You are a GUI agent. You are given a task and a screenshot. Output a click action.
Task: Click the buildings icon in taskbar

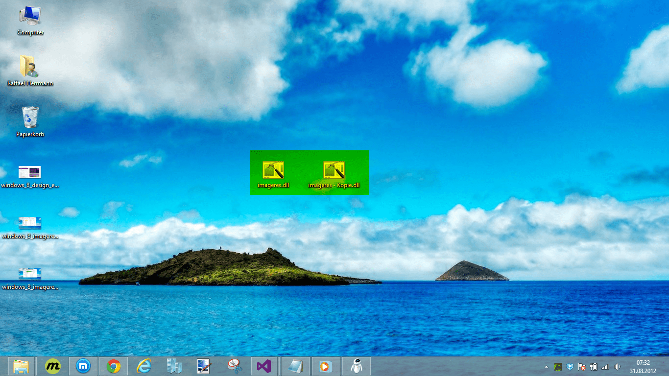174,366
